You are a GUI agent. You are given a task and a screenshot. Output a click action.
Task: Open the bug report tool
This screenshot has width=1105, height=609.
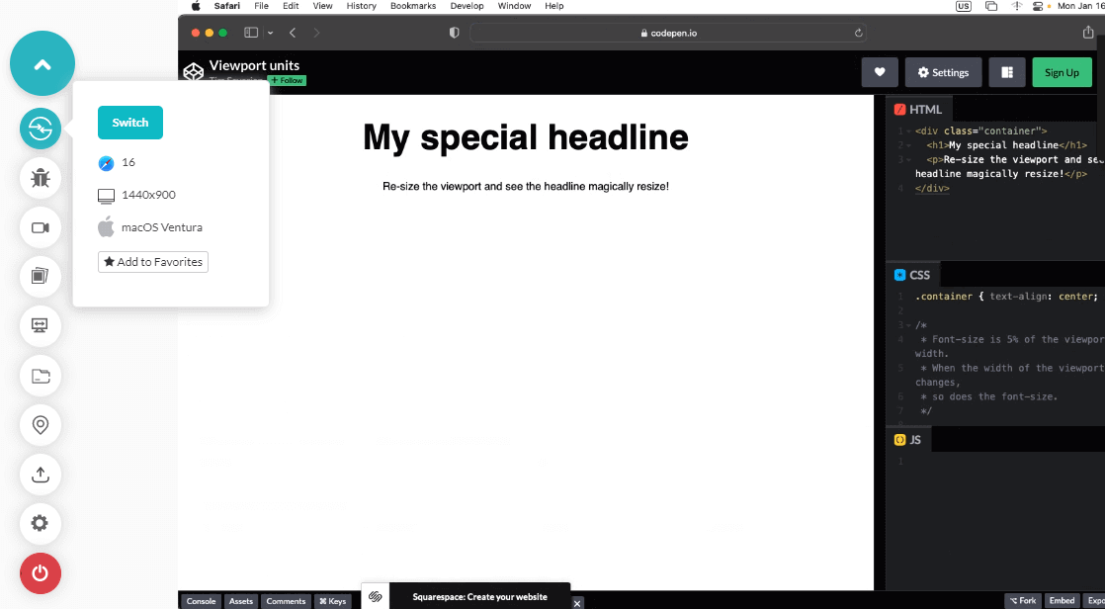(x=41, y=178)
